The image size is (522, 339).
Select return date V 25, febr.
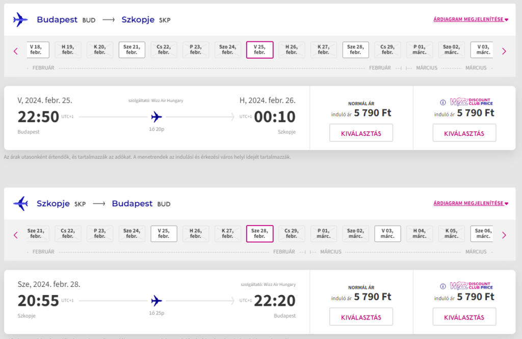click(x=164, y=234)
